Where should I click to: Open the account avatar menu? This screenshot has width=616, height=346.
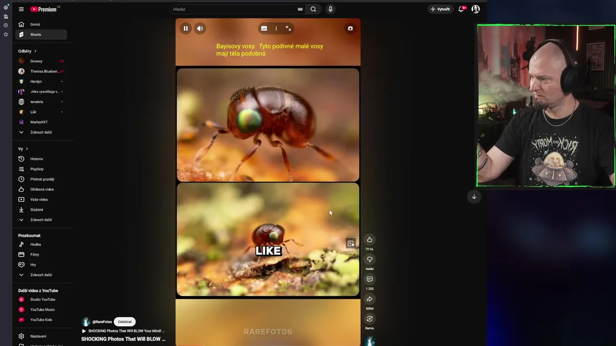point(475,9)
